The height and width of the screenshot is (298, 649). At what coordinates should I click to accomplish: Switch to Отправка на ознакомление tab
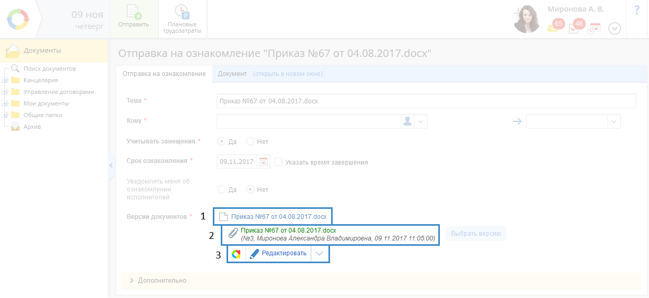164,74
